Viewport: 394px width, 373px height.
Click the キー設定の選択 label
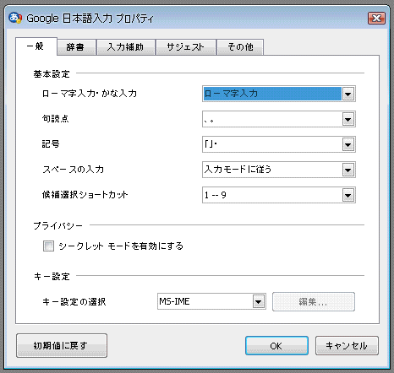74,301
